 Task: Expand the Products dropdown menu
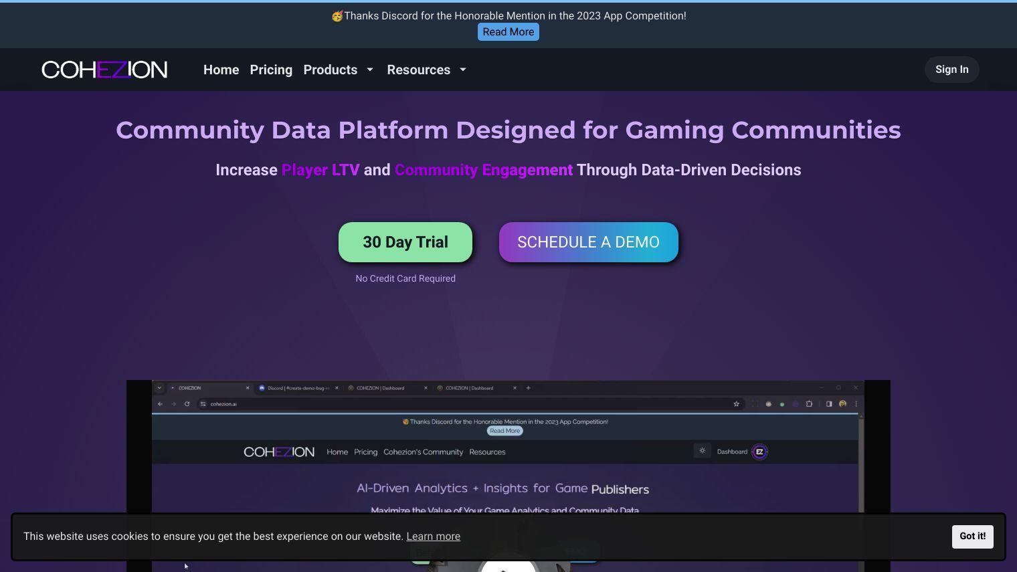point(338,70)
